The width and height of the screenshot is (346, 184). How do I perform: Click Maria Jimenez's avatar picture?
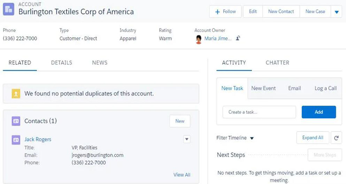click(198, 39)
